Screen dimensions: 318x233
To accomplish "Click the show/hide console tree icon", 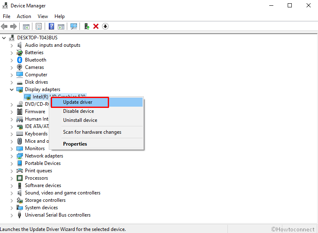I will (x=26, y=26).
